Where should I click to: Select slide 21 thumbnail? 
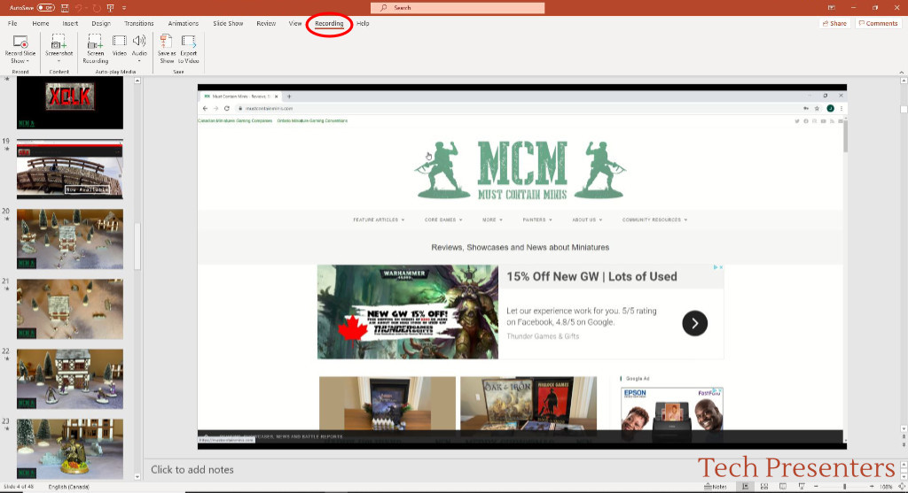pos(69,309)
